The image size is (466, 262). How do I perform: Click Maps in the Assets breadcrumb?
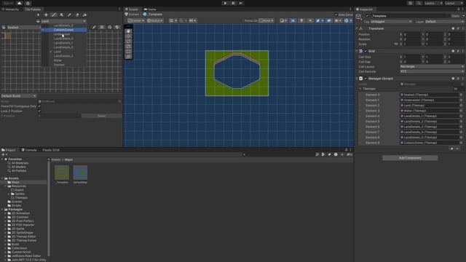click(68, 160)
